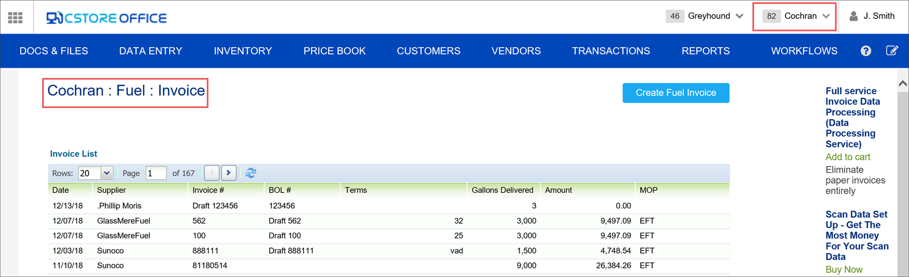
Task: Sort by Invoice # column header
Action: click(x=208, y=190)
